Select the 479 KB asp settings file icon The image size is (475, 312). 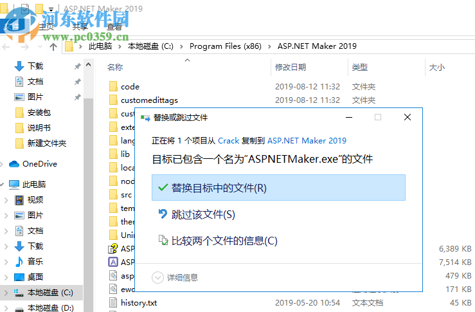pyautogui.click(x=113, y=275)
